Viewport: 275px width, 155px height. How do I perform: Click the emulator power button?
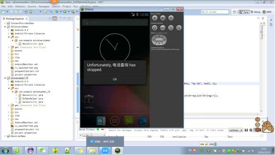pos(171,18)
